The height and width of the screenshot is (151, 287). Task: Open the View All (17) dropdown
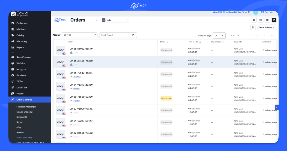pyautogui.click(x=79, y=35)
